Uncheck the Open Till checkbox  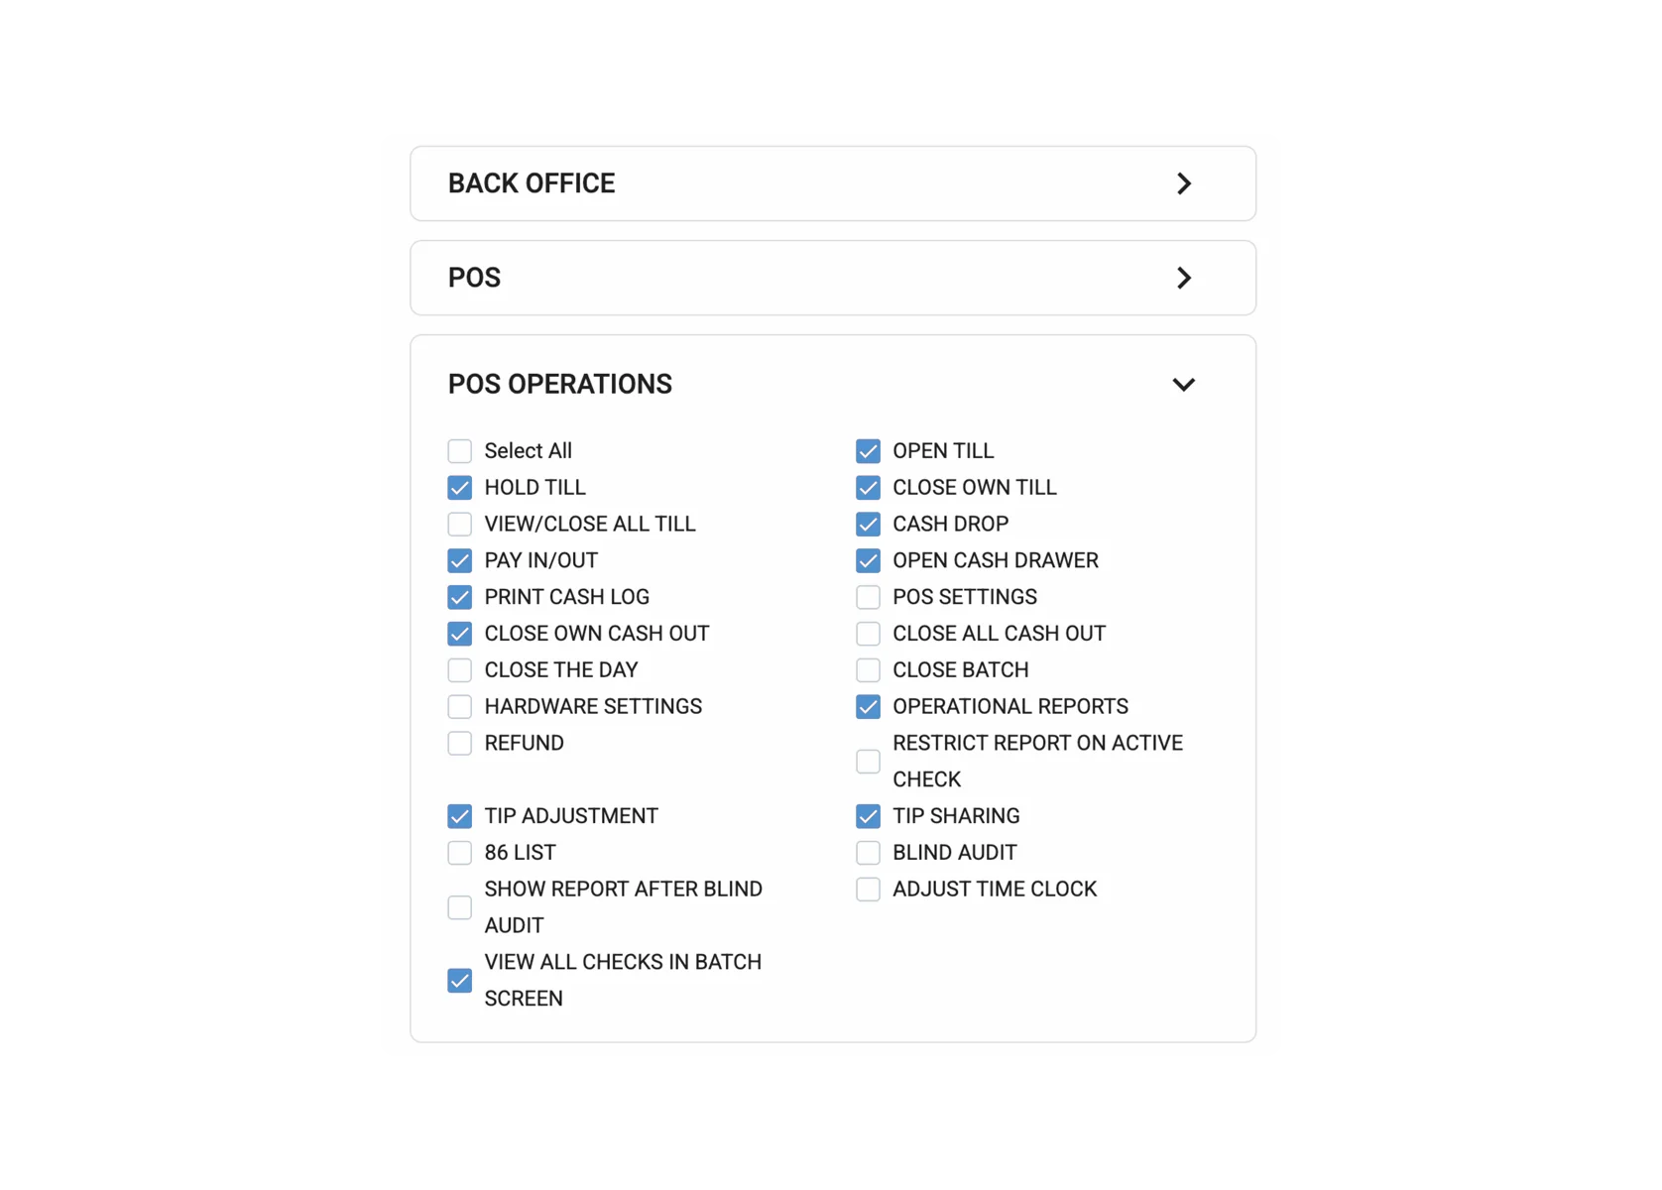868,451
